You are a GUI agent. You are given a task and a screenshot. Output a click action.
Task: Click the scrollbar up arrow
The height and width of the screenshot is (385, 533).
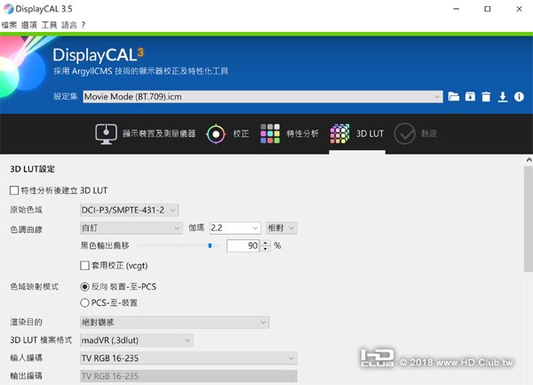(529, 160)
